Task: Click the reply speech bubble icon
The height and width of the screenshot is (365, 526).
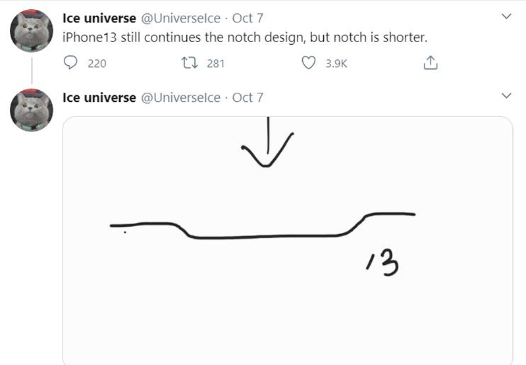Action: (x=70, y=63)
